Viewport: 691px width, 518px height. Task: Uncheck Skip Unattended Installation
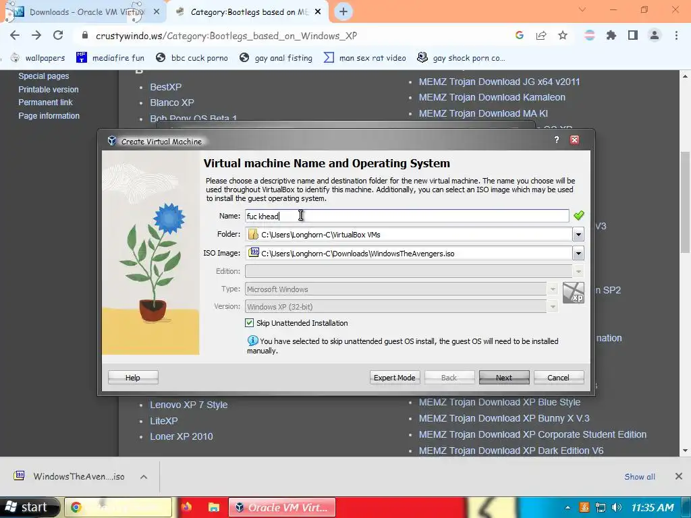(x=250, y=323)
